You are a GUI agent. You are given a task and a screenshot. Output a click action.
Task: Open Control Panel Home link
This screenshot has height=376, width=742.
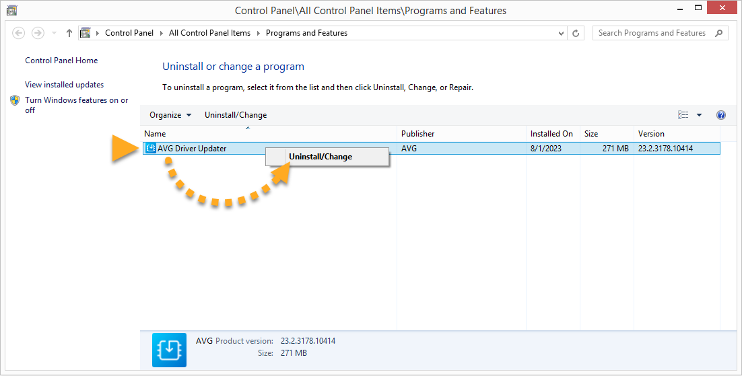click(x=61, y=61)
